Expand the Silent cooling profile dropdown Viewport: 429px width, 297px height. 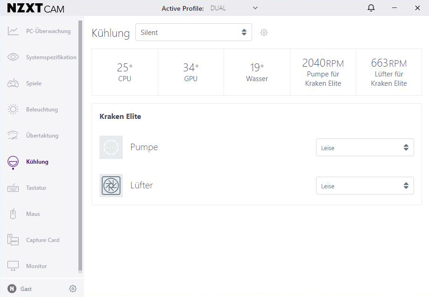click(193, 33)
